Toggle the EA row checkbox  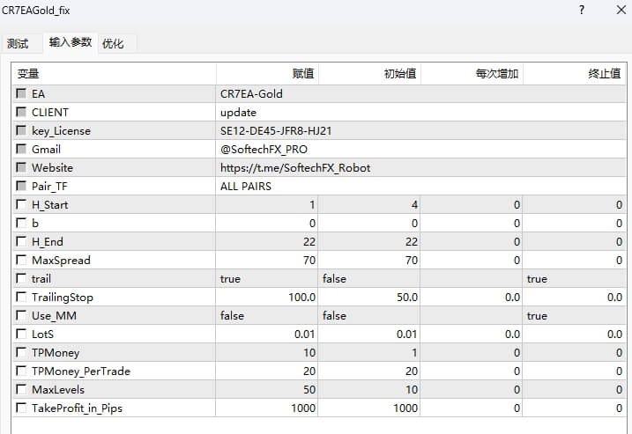(21, 94)
